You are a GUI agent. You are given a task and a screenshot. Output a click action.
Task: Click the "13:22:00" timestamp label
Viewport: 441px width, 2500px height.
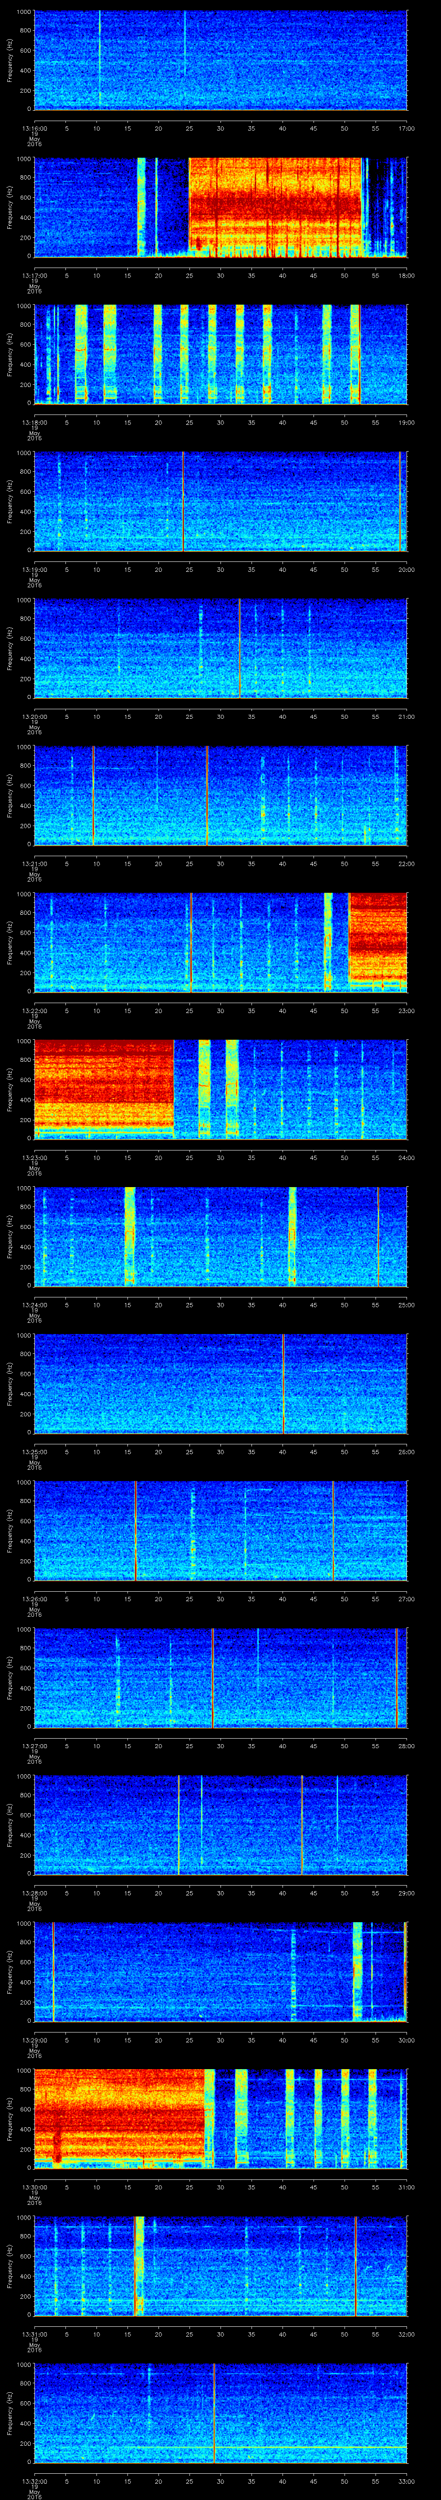tap(34, 1010)
